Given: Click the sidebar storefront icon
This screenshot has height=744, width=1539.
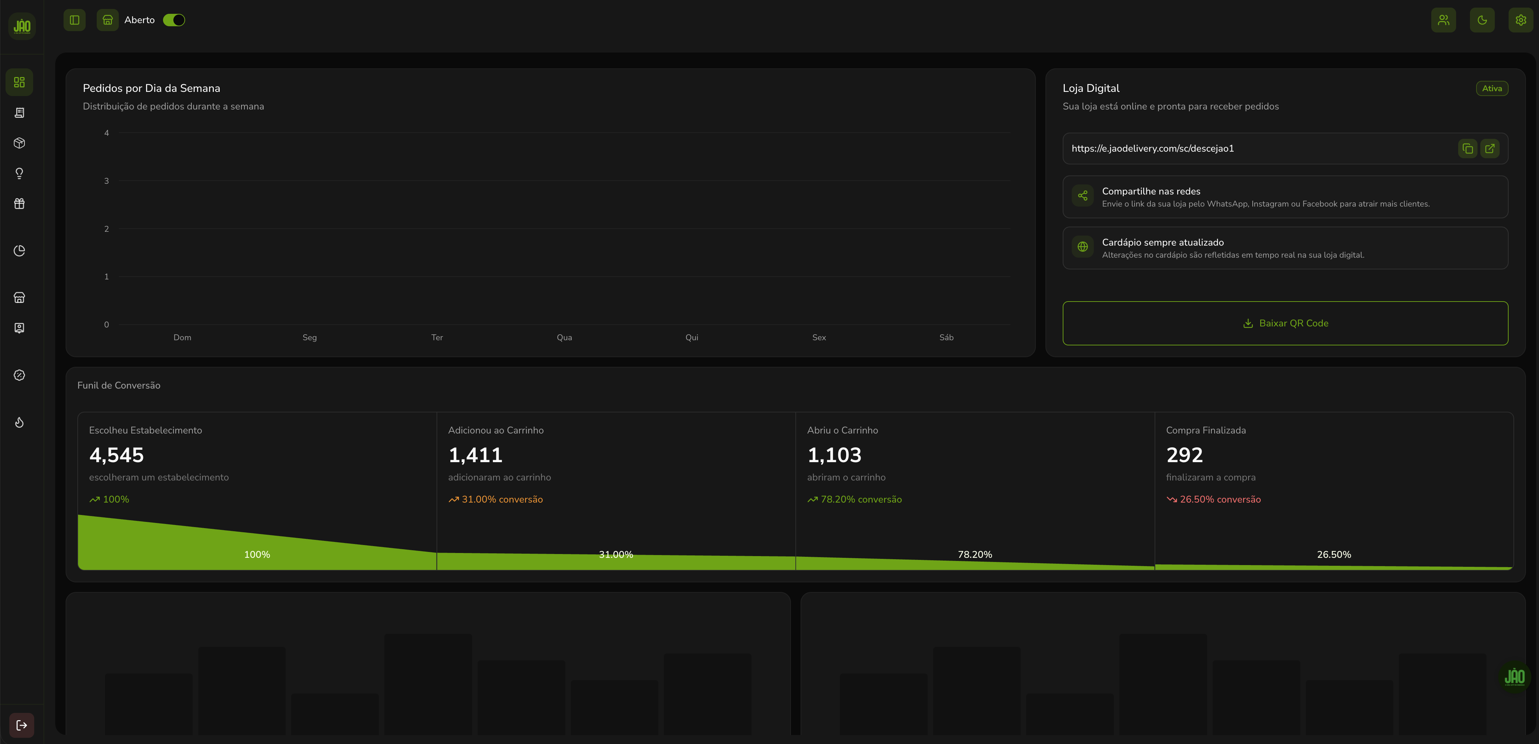Looking at the screenshot, I should [x=19, y=298].
